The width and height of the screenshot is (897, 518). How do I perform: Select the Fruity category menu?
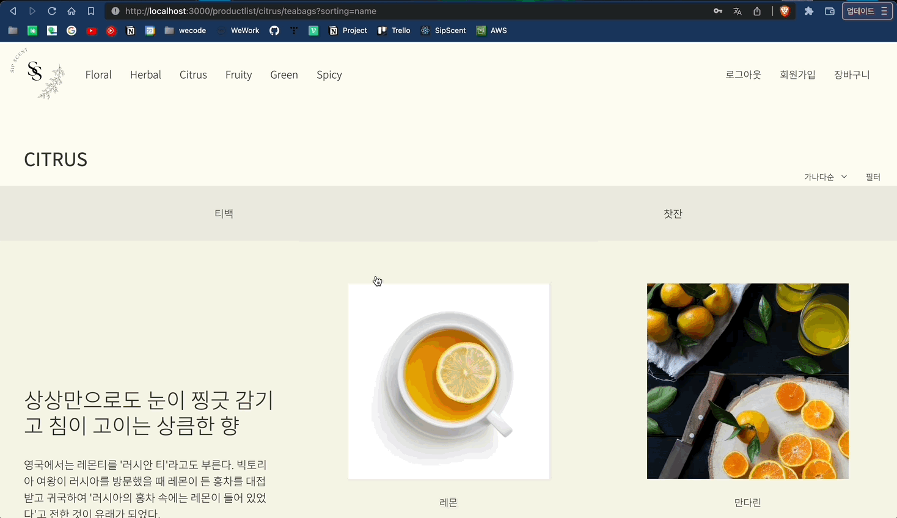(x=238, y=75)
